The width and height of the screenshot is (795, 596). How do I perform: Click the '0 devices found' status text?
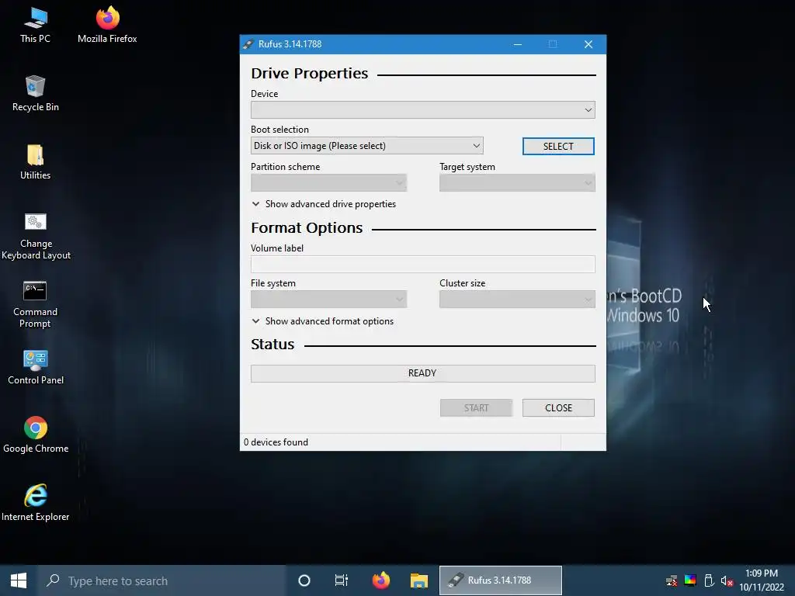(276, 442)
